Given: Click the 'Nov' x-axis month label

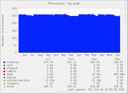Looking at the screenshot, I should point(64,55).
